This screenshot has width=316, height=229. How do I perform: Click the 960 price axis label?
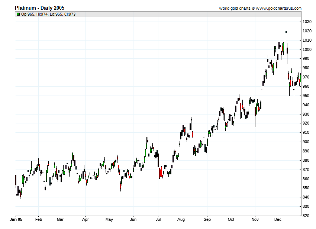pos(306,87)
